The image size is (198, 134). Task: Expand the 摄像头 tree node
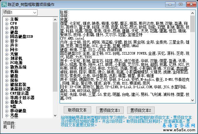tap(7, 102)
